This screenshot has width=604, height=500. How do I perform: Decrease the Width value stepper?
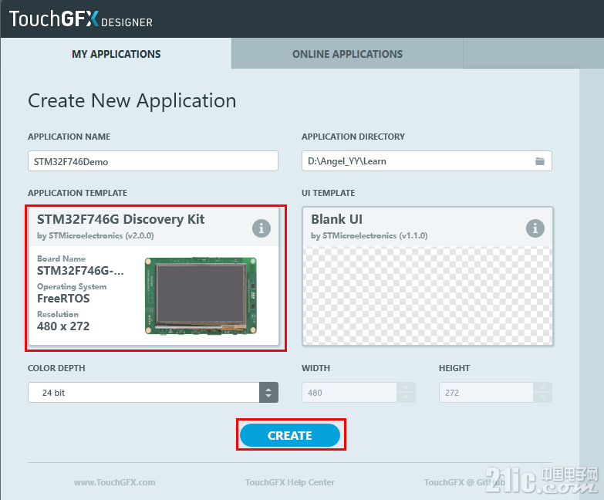click(x=406, y=397)
